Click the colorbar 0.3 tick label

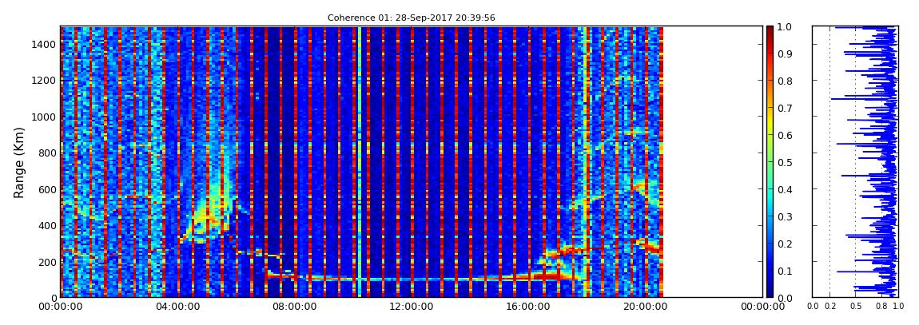[784, 216]
